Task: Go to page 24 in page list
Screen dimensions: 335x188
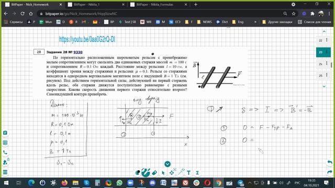Action: pos(320,64)
